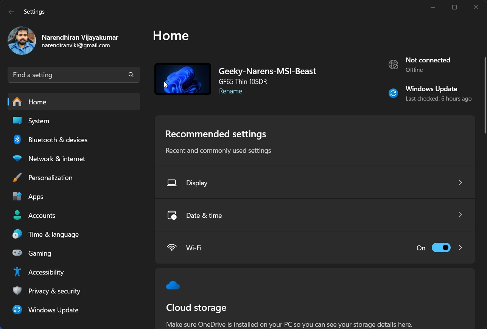Click the Home house icon in sidebar

coord(17,102)
